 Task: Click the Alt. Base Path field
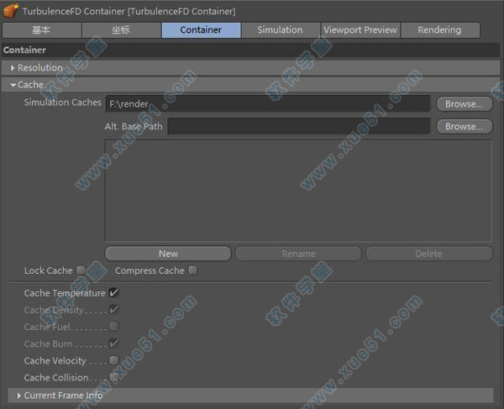(x=298, y=126)
